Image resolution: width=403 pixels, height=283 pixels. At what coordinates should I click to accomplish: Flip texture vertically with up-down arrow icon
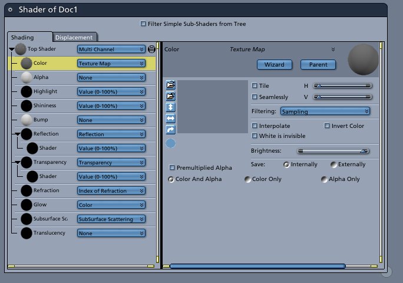[x=171, y=107]
